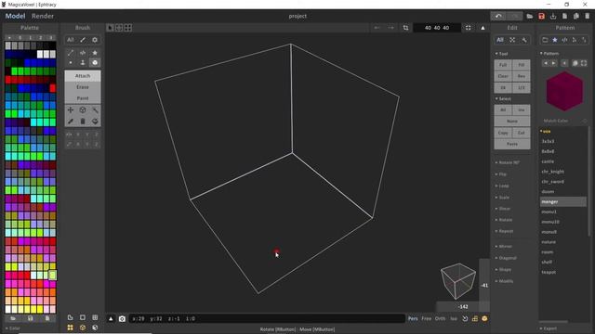
Task: Expand the Export section at bottom right
Action: point(549,328)
